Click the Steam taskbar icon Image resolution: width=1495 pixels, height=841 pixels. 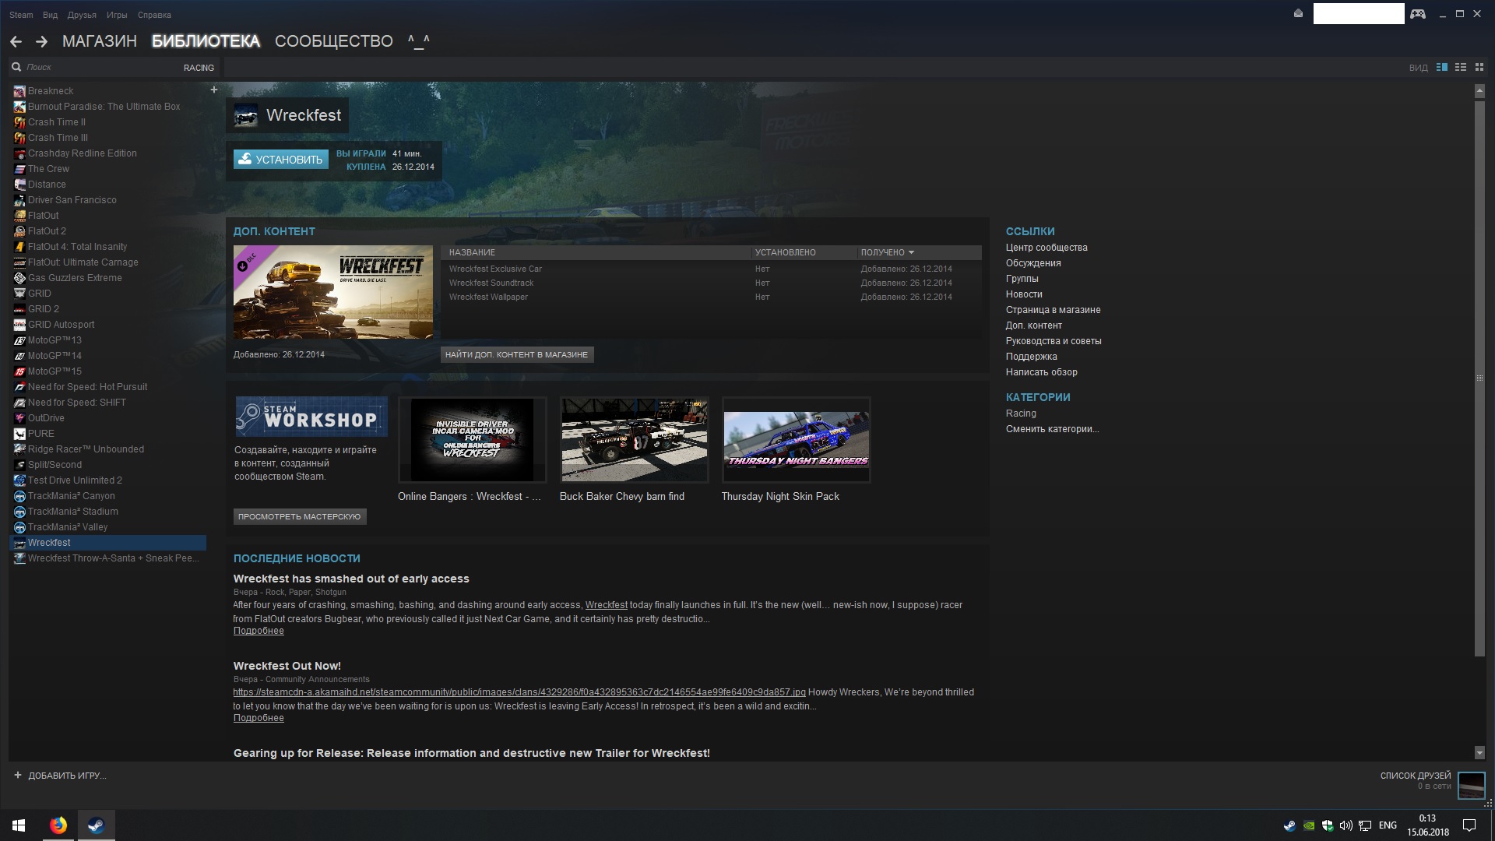tap(96, 825)
